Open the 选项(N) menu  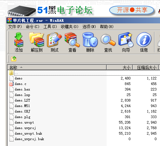pos(89,27)
